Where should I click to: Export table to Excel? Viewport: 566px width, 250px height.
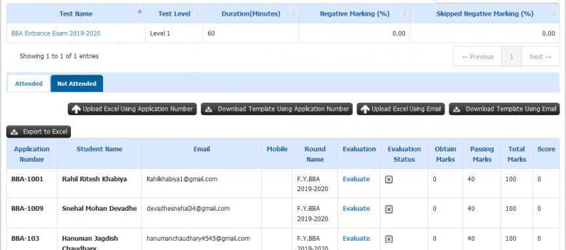(x=39, y=132)
